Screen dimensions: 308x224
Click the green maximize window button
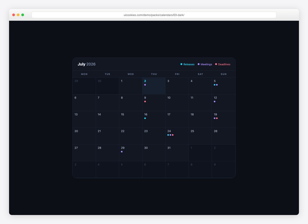(23, 15)
